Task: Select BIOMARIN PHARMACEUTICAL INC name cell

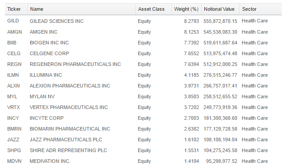Action: (x=70, y=129)
